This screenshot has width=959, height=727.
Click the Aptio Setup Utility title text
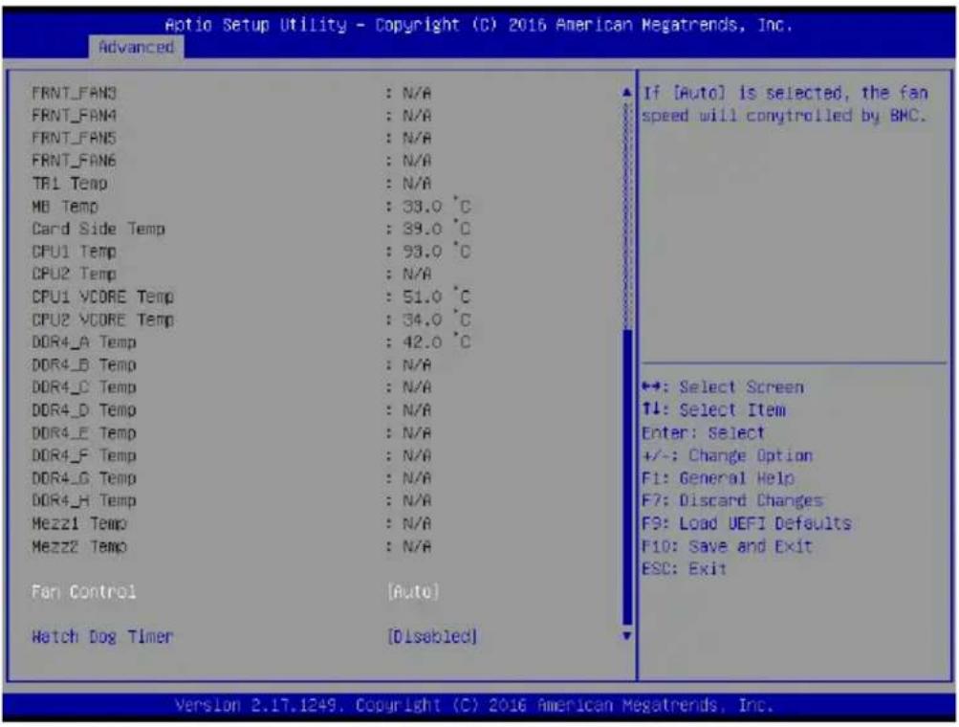point(479,25)
